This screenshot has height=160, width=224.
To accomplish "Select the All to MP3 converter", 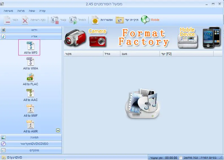I will [29, 47].
